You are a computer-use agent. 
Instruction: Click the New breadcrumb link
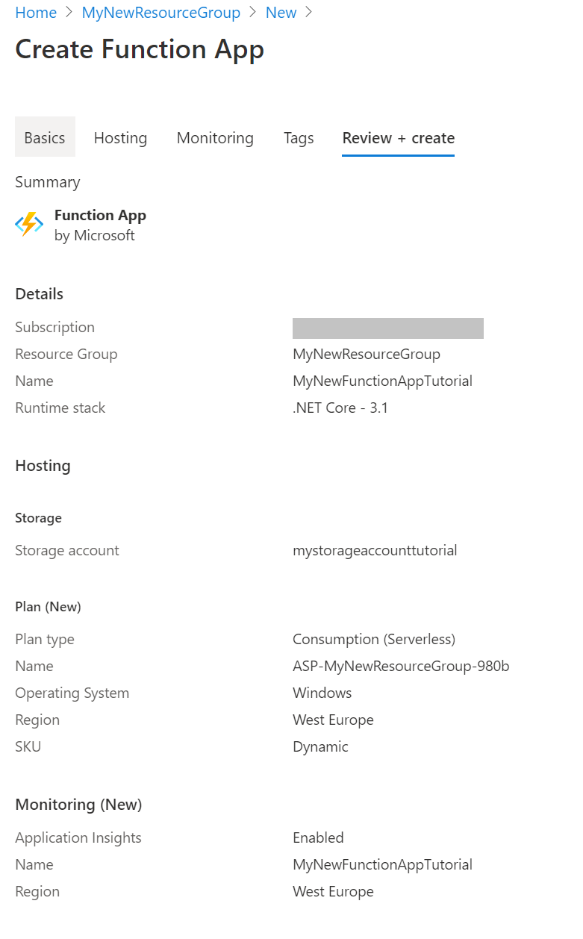point(281,12)
